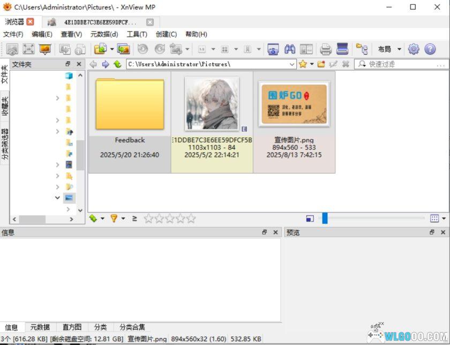Switch to the 元数据 tab
This screenshot has width=450, height=345.
[40, 327]
